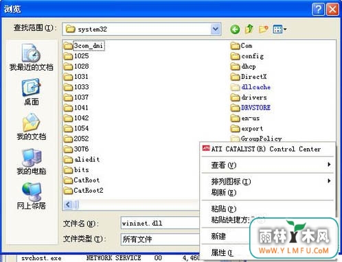Jump to Desktop (桌面) in places bar
The height and width of the screenshot is (262, 342).
tap(31, 92)
